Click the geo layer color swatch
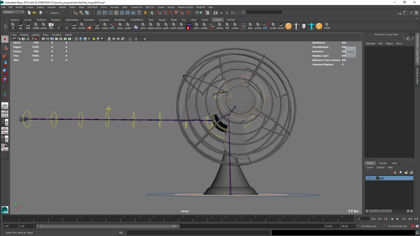 pos(378,178)
